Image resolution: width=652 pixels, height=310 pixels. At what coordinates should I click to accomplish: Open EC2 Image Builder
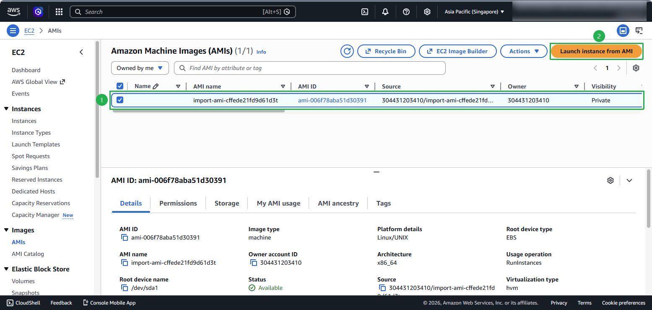point(458,51)
